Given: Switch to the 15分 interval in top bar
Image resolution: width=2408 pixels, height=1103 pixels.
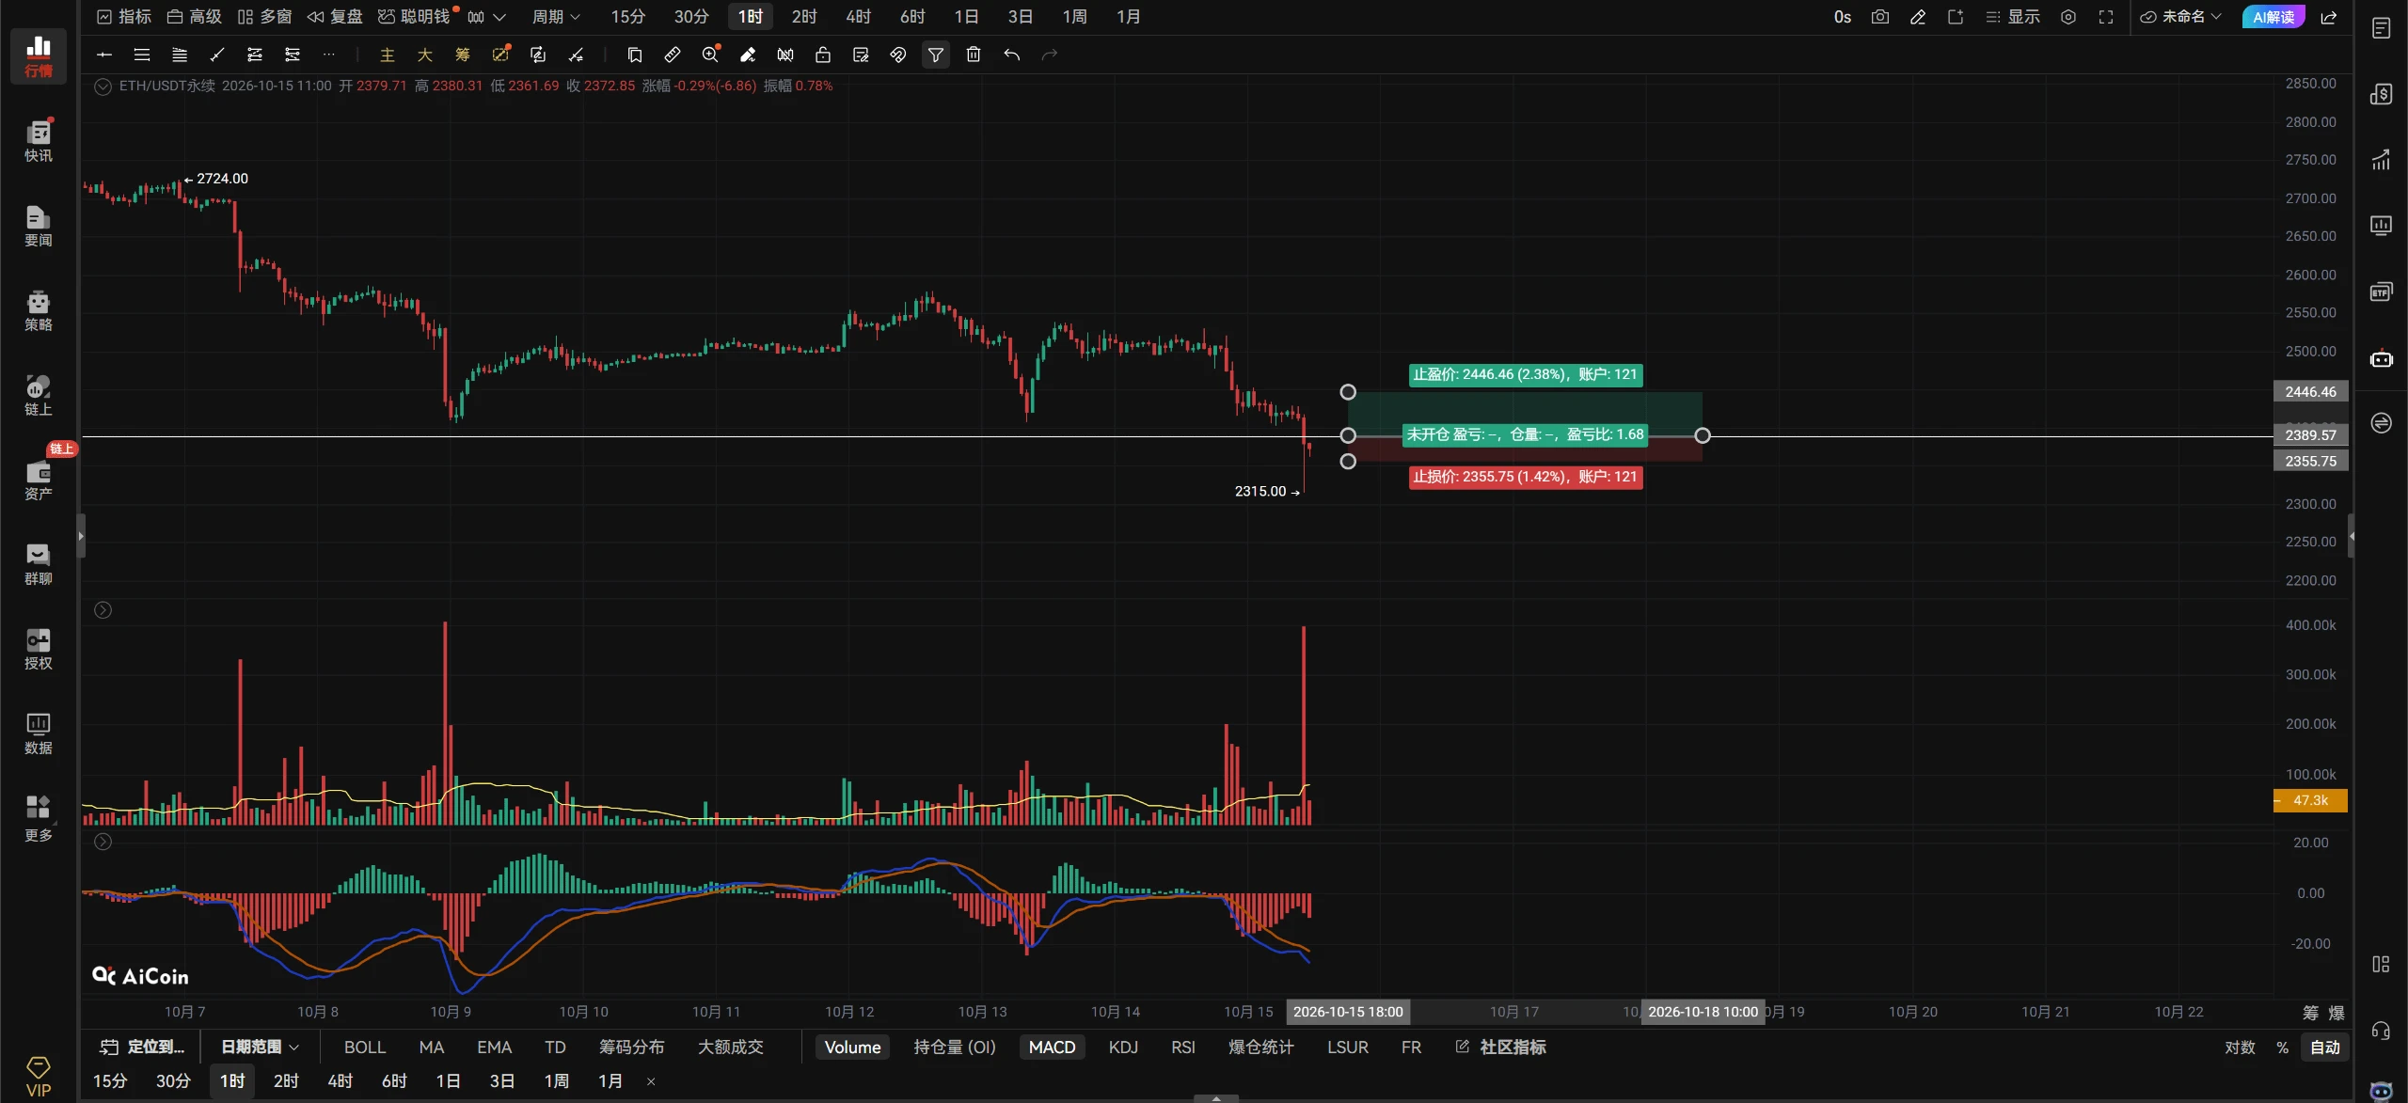Looking at the screenshot, I should 627,17.
